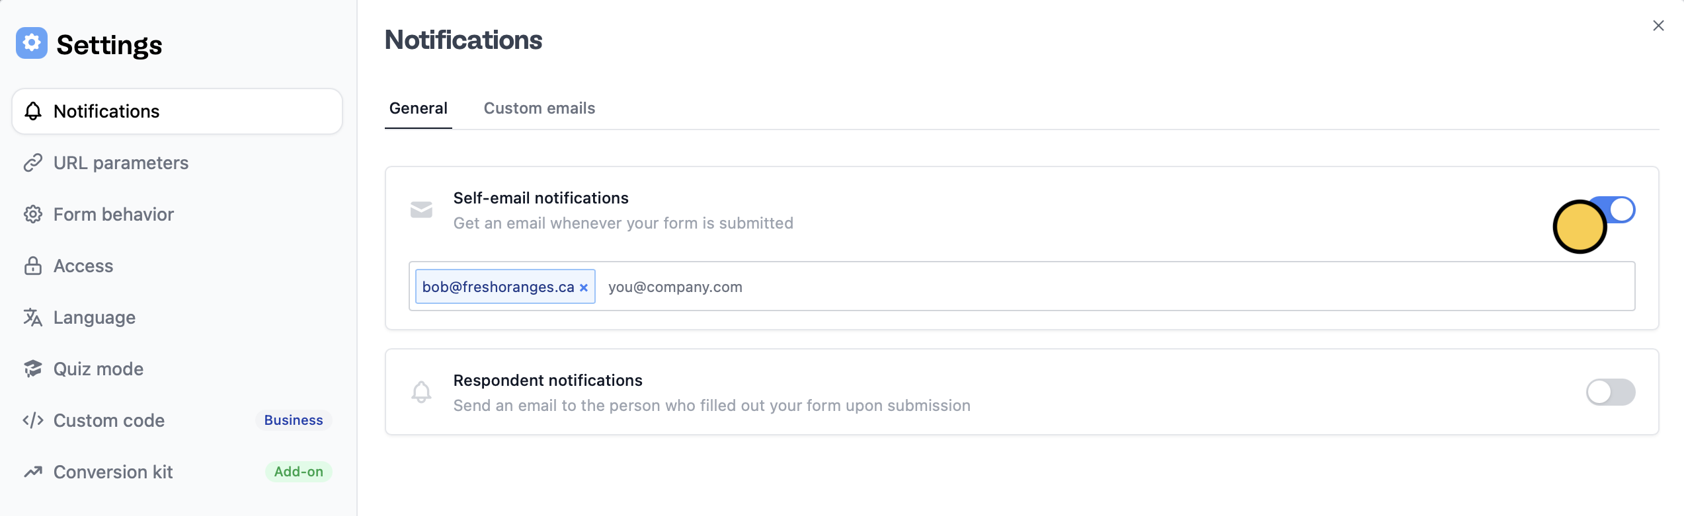Open the Language settings section
This screenshot has width=1684, height=516.
point(95,317)
